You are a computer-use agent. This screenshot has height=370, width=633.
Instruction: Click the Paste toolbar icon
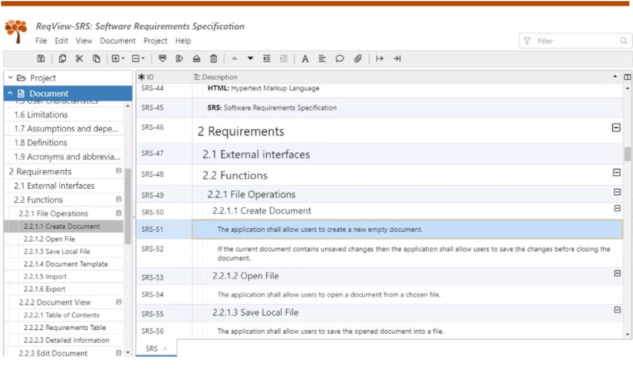[x=97, y=57]
